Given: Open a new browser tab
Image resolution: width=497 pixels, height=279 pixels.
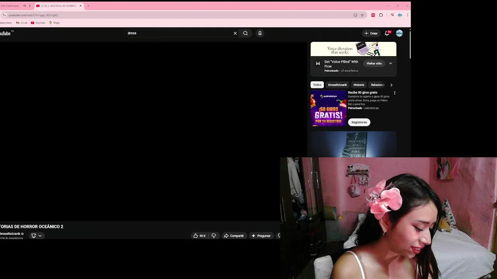Looking at the screenshot, I should (x=88, y=6).
